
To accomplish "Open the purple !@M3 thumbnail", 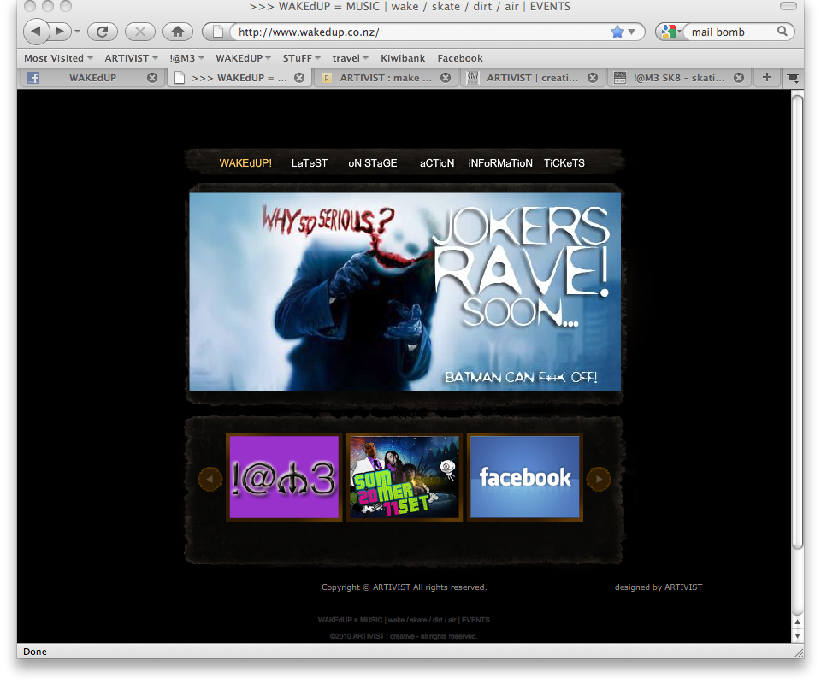I will [x=284, y=477].
